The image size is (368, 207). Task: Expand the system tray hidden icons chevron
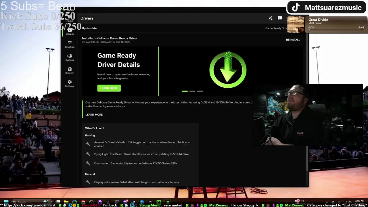coord(327,202)
